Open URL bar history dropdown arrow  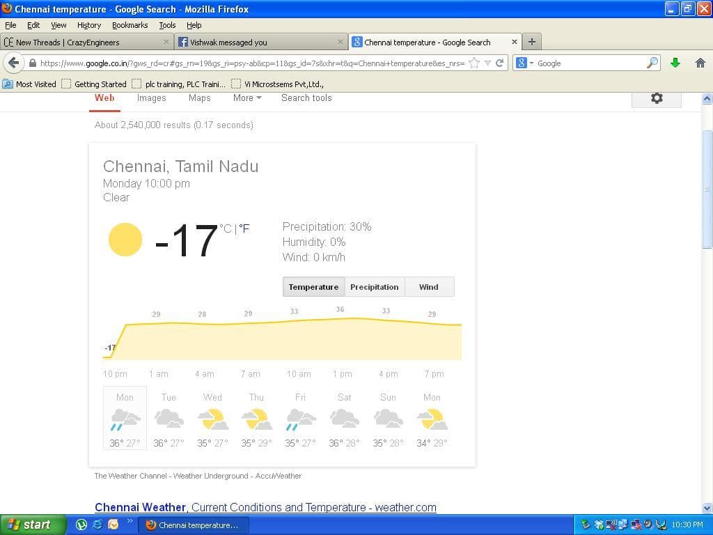(487, 63)
